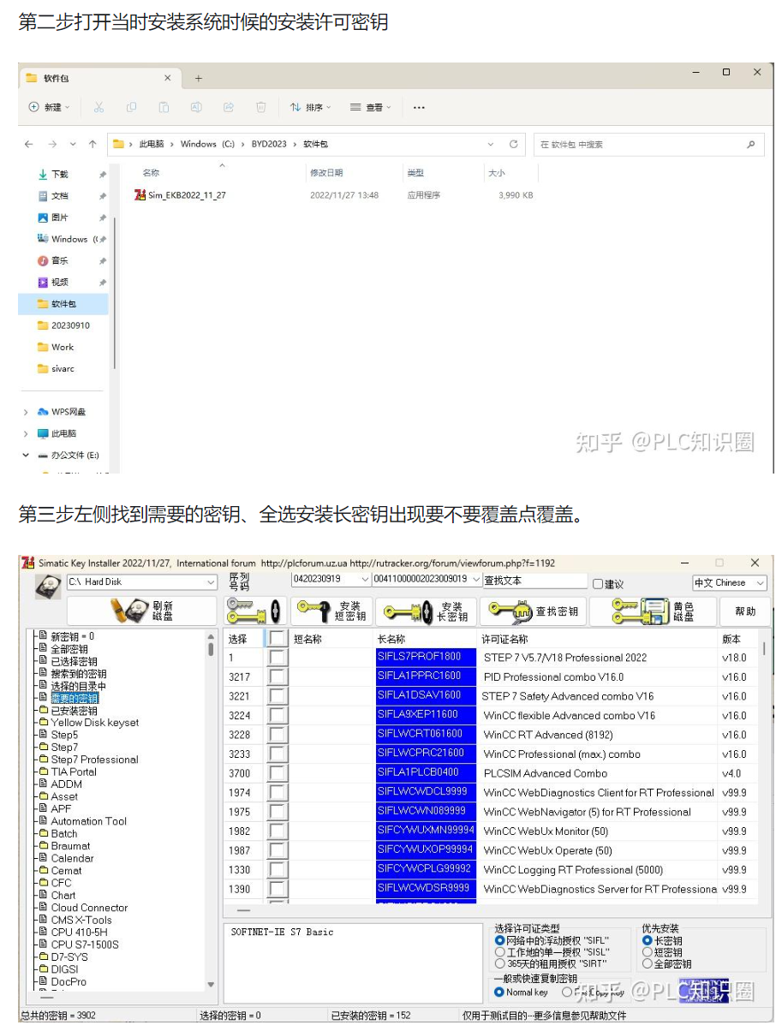
Task: Click the Cut icon in Explorer toolbar
Action: click(x=98, y=107)
